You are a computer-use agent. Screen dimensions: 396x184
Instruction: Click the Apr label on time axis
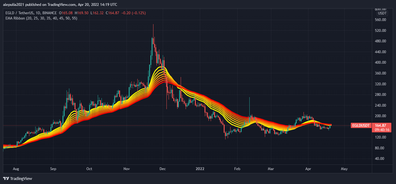tap(308, 169)
